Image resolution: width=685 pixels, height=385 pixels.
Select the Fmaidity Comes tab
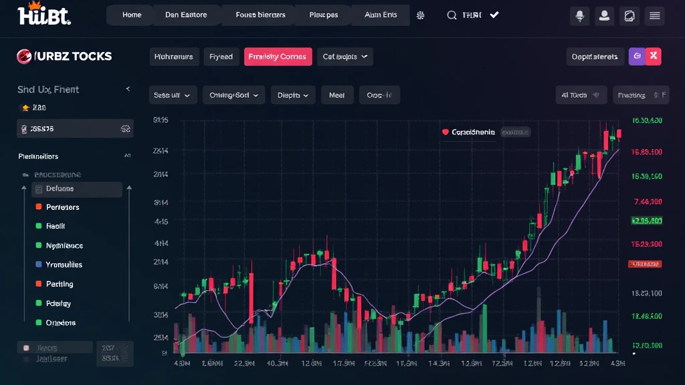click(x=277, y=57)
